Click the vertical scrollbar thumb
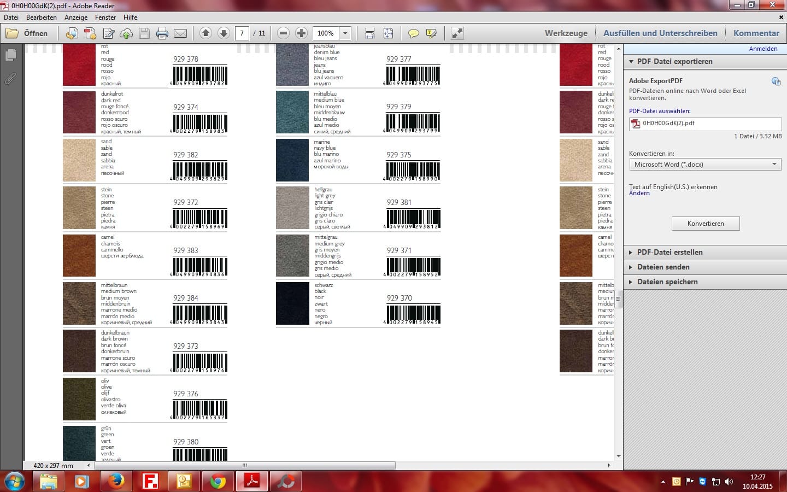This screenshot has width=787, height=492. (619, 299)
